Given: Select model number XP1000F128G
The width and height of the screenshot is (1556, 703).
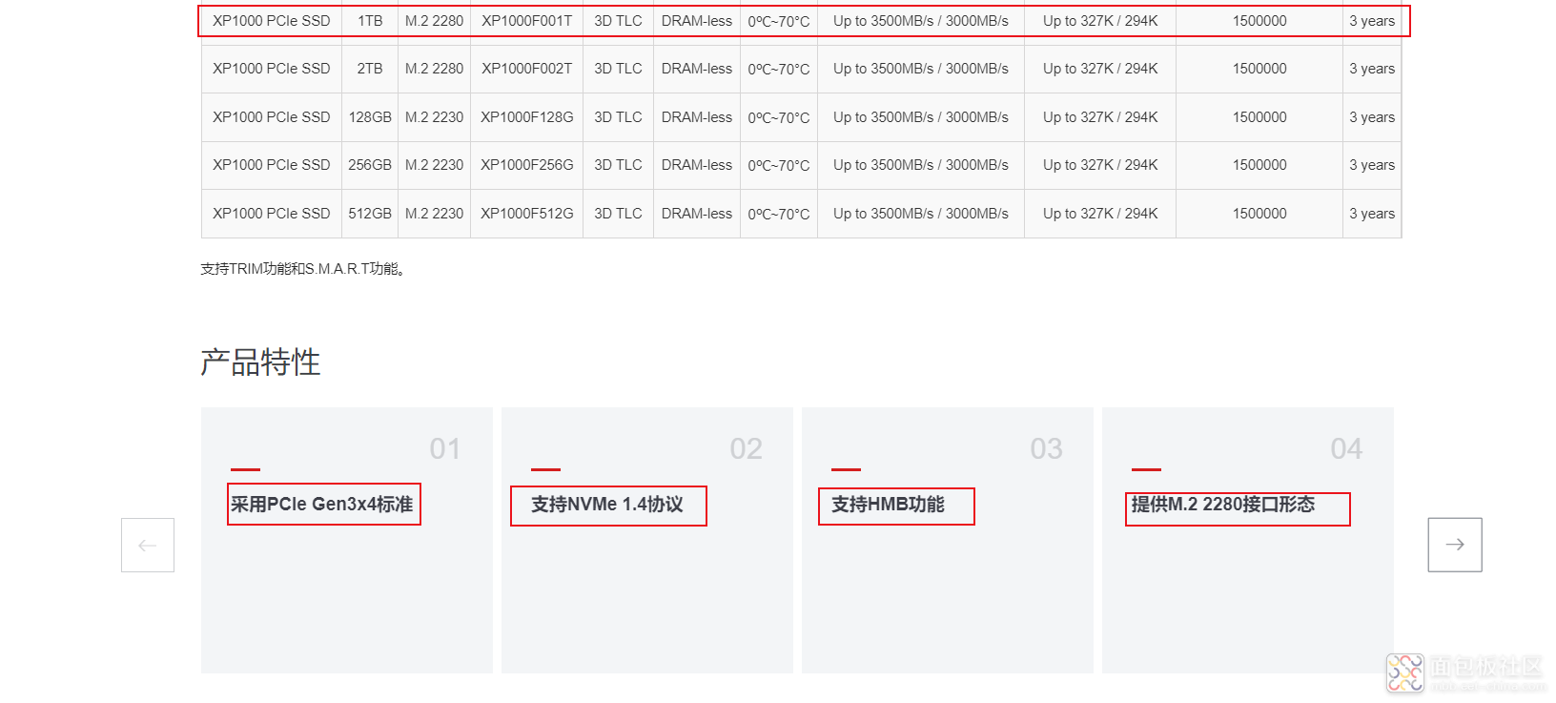Looking at the screenshot, I should (527, 117).
